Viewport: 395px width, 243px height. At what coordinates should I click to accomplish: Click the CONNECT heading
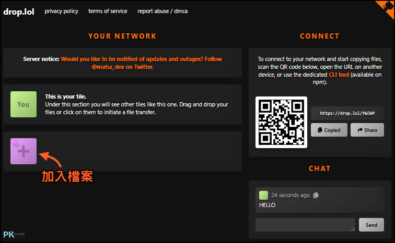319,36
